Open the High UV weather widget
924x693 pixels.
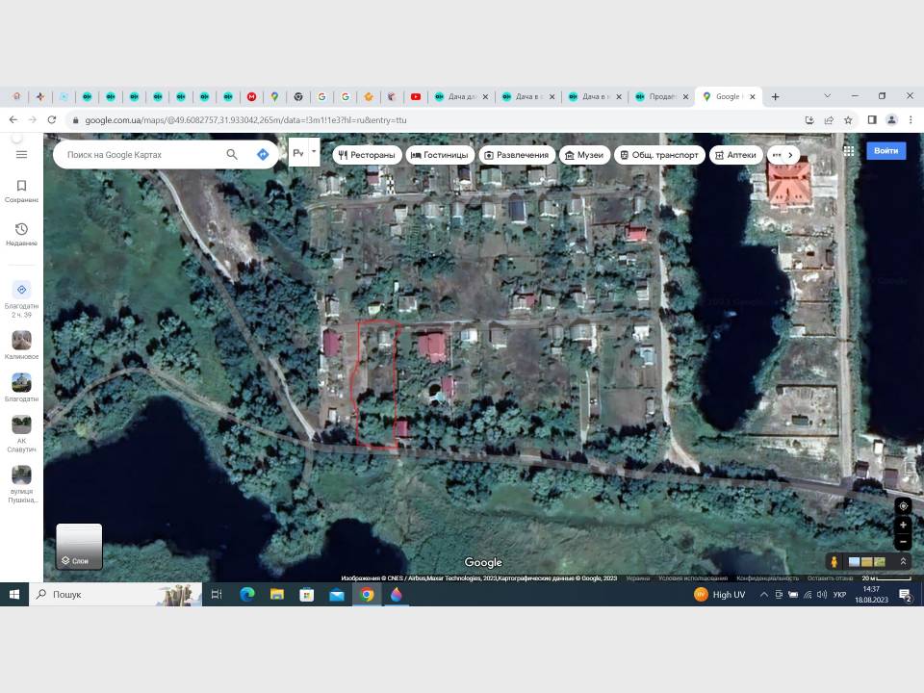pyautogui.click(x=720, y=595)
